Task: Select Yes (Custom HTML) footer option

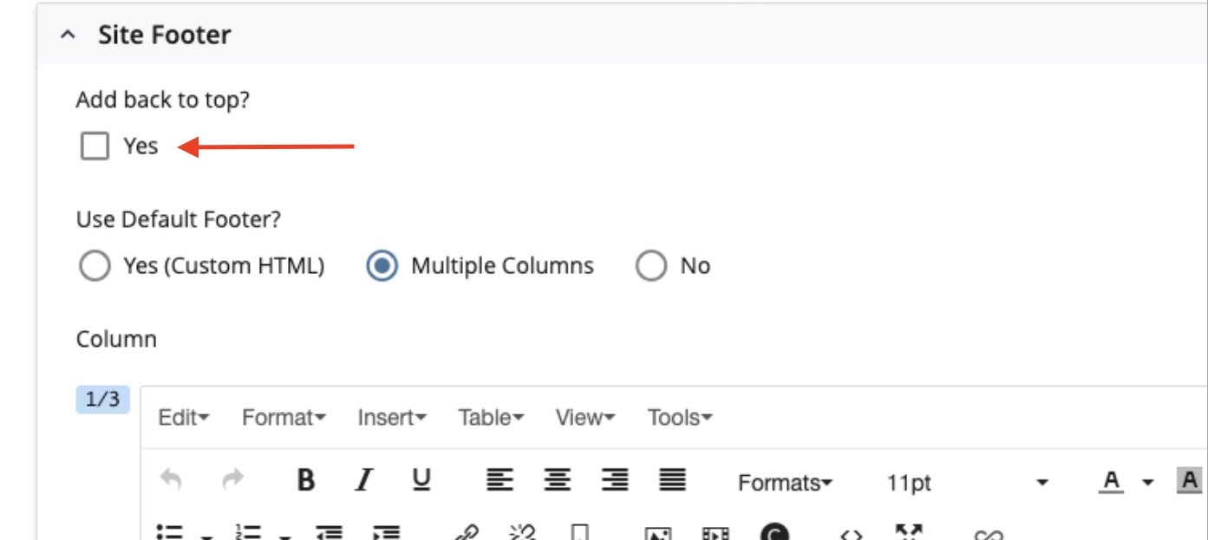Action: coord(95,266)
